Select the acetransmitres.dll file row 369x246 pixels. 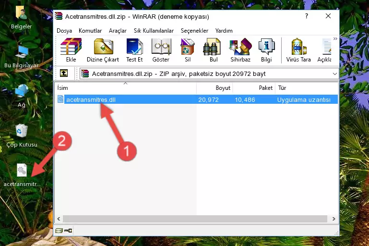tap(197, 99)
